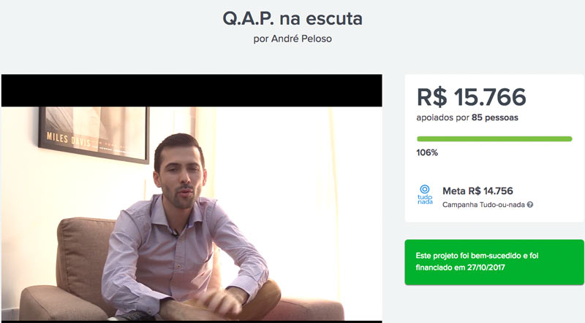The width and height of the screenshot is (585, 323).
Task: Click the tudo nada target icon
Action: [x=425, y=195]
